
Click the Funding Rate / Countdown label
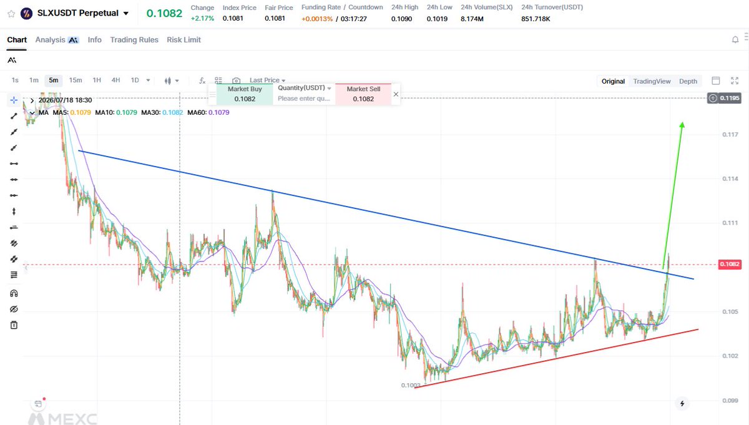(342, 7)
